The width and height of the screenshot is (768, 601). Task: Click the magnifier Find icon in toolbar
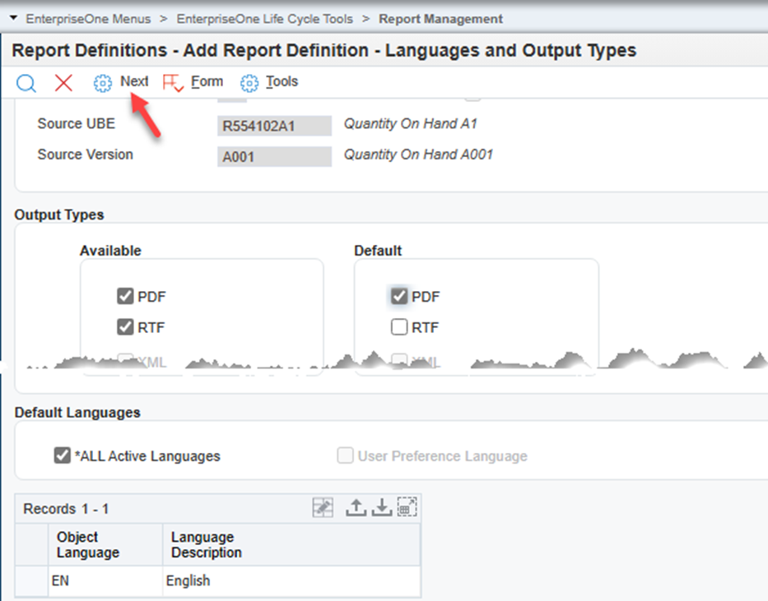[26, 83]
